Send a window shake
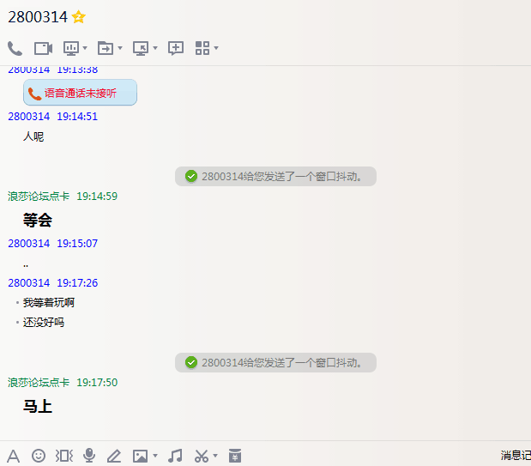Screen dimensions: 531x466 click(64, 456)
